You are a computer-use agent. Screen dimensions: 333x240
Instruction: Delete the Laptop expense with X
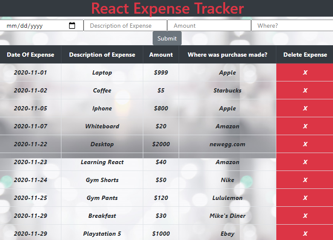click(x=305, y=72)
